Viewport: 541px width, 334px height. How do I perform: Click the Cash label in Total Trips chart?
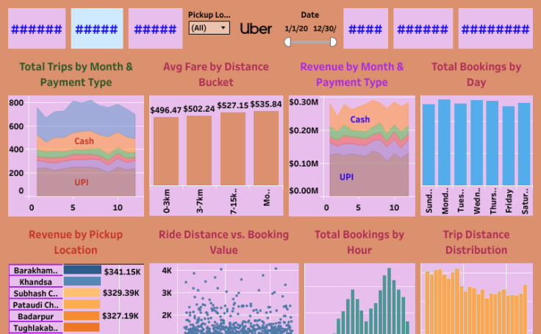tap(84, 141)
